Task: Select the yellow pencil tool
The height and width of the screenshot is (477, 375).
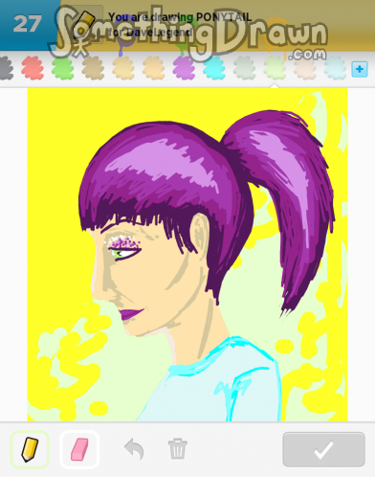Action: click(x=30, y=449)
